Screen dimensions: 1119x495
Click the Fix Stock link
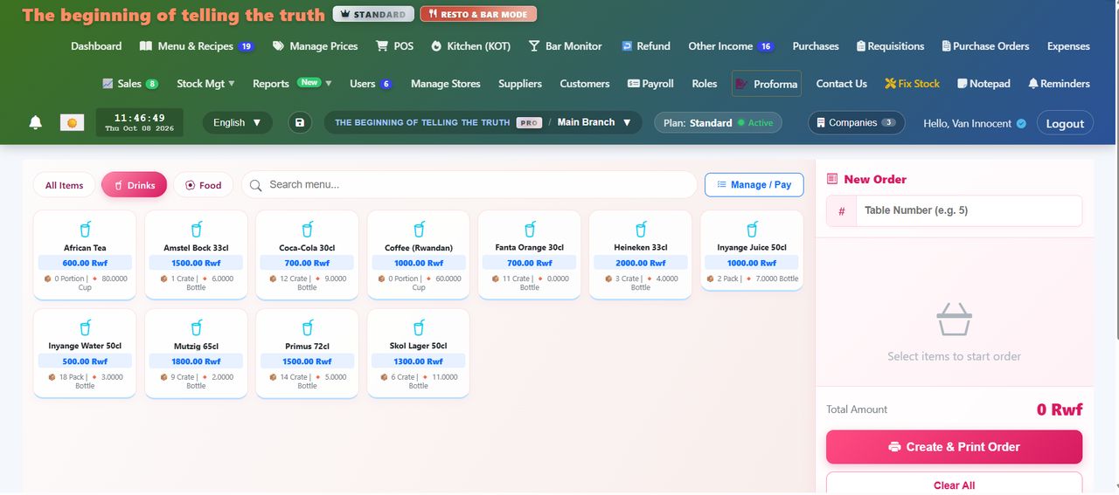(x=912, y=84)
